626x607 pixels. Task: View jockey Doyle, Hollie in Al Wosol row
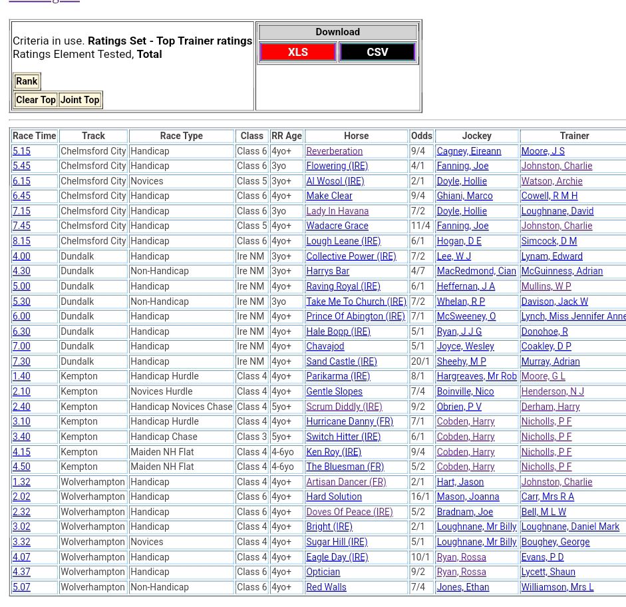[461, 181]
